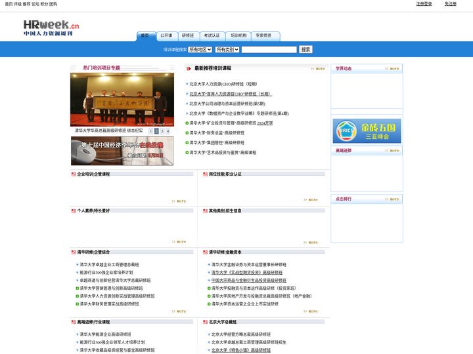The width and height of the screenshot is (473, 354).
Task: Open 北京大学《特色小镇》高级研修班
Action: point(241,350)
